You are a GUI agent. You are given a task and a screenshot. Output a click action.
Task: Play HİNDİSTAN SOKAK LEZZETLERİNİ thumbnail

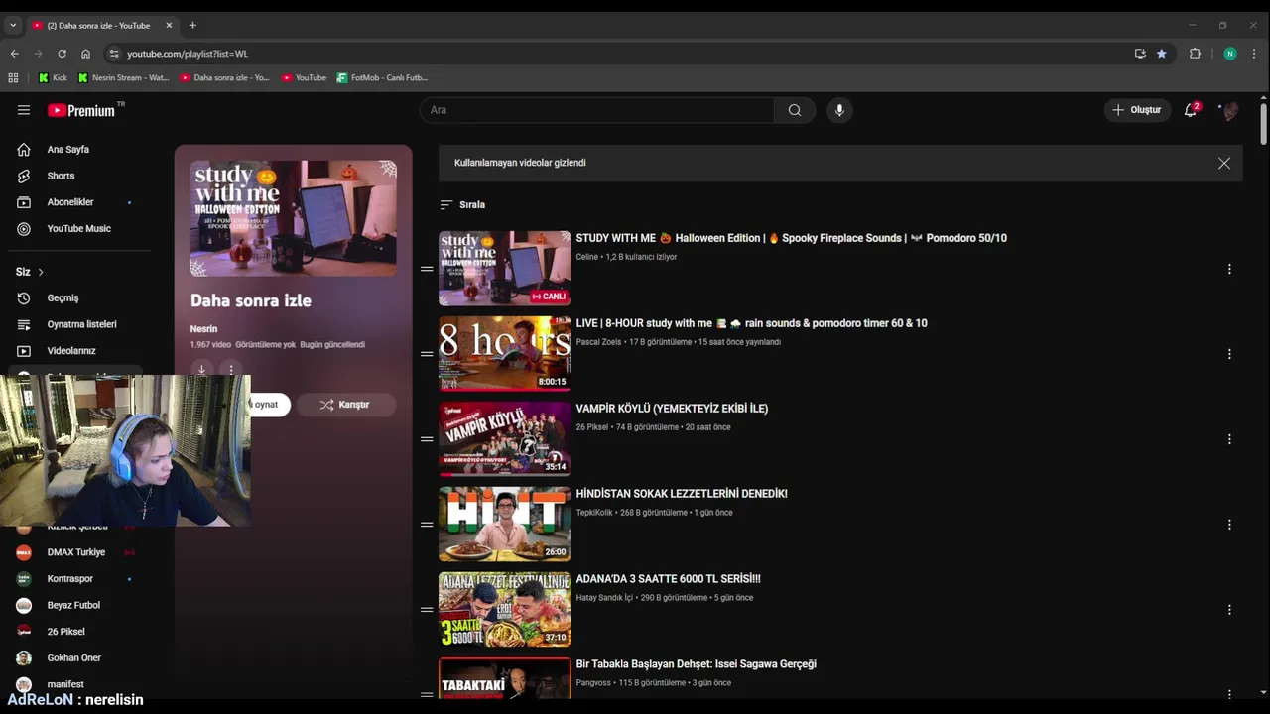point(504,525)
